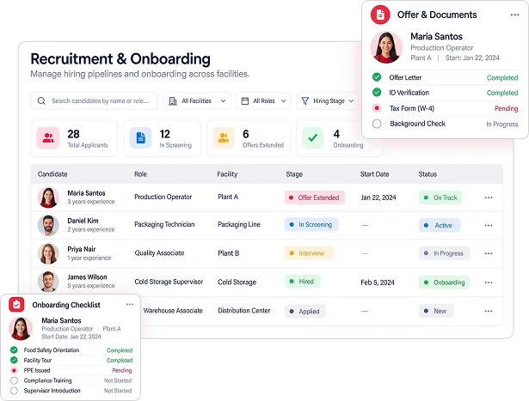
Task: Sort by the Stage column header
Action: click(294, 174)
